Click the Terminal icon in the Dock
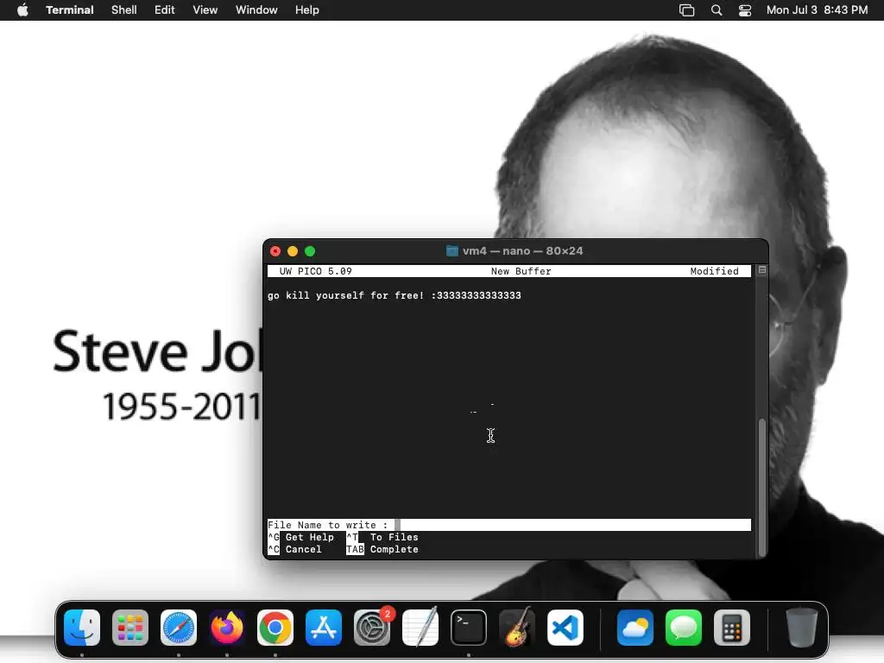The height and width of the screenshot is (663, 884). (469, 628)
